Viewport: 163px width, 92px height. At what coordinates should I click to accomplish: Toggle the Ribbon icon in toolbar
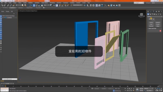[97, 5]
